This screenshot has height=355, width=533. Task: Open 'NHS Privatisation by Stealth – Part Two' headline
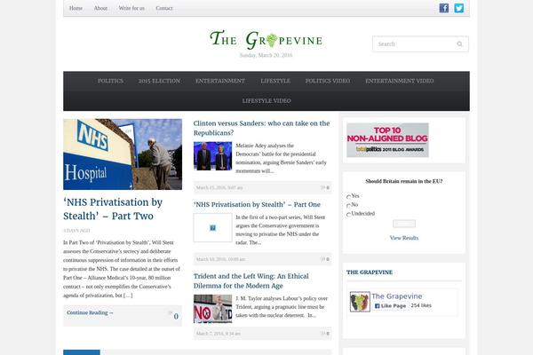tap(113, 209)
